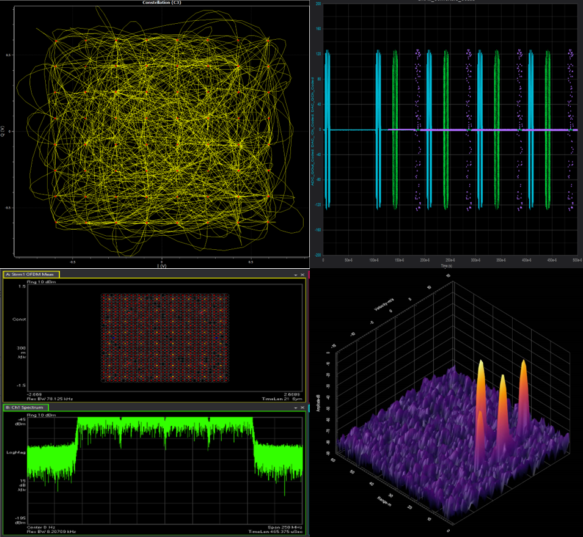The width and height of the screenshot is (583, 537).
Task: Click TimeLen 21 Sym readout
Action: click(x=282, y=399)
